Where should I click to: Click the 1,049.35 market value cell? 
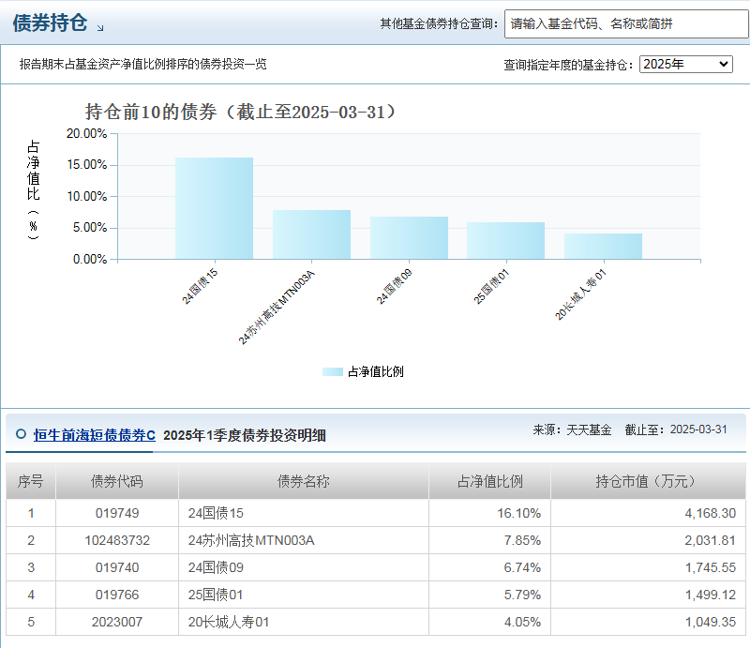[649, 622]
